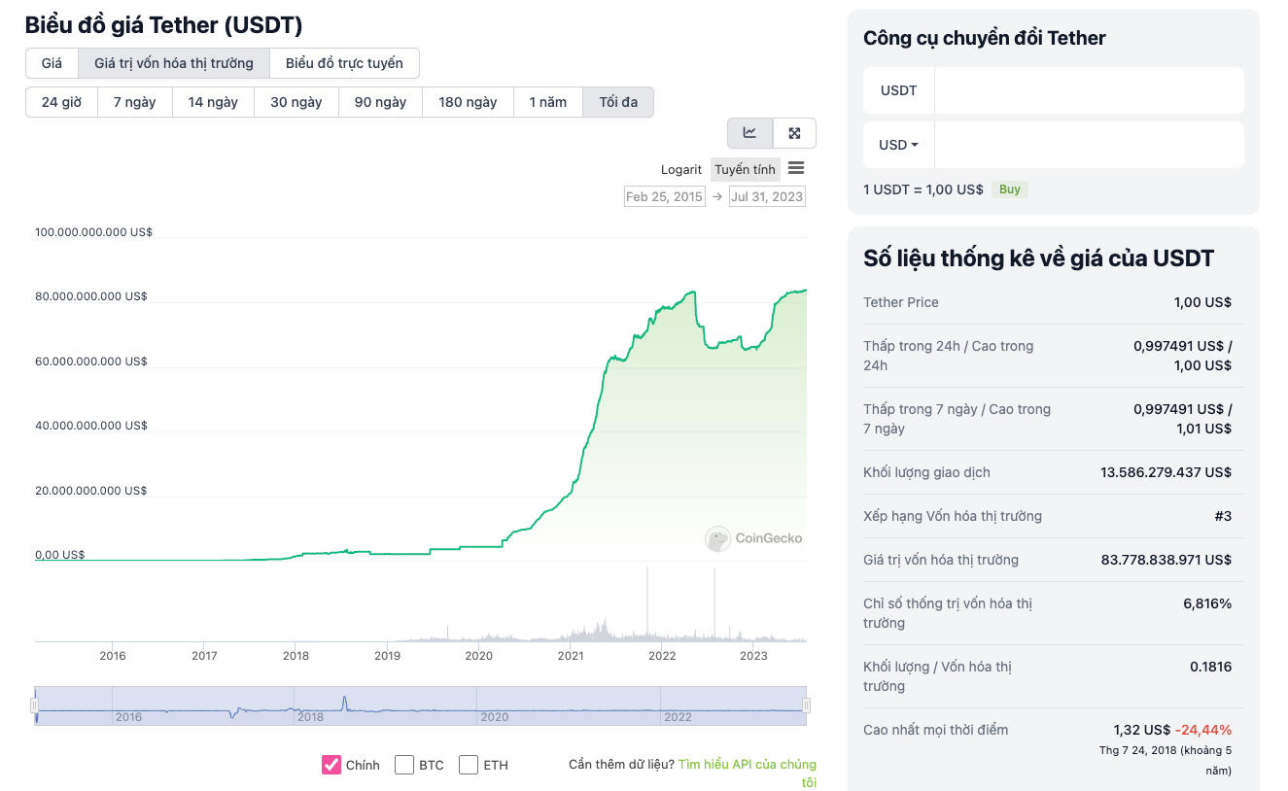Image resolution: width=1288 pixels, height=791 pixels.
Task: Click the 2020 label on the chart axis
Action: [479, 656]
